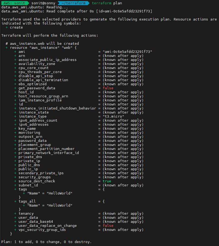
Task: Click the green "true" value of source_dest_check
Action: click(x=107, y=181)
